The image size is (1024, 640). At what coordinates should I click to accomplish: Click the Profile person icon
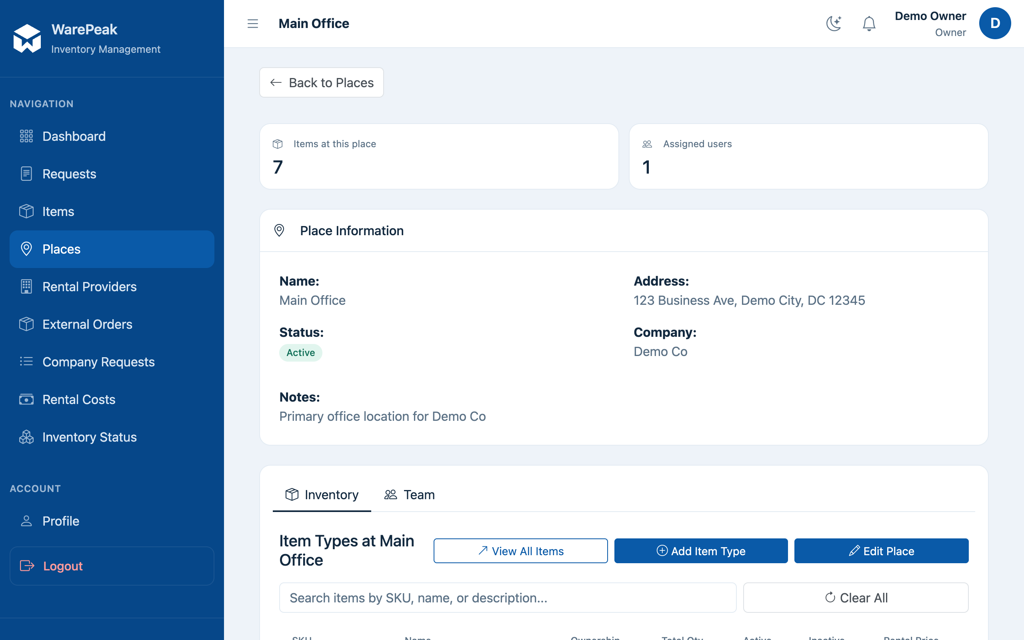[26, 521]
